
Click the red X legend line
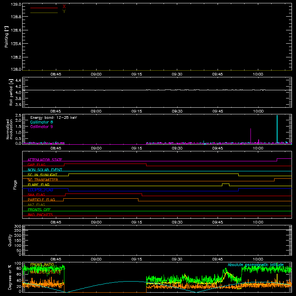coord(44,8)
